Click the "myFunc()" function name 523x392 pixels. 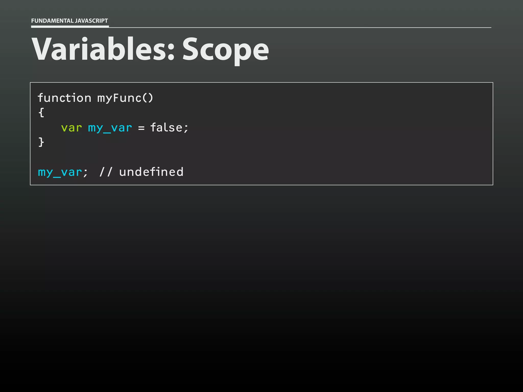coord(125,98)
